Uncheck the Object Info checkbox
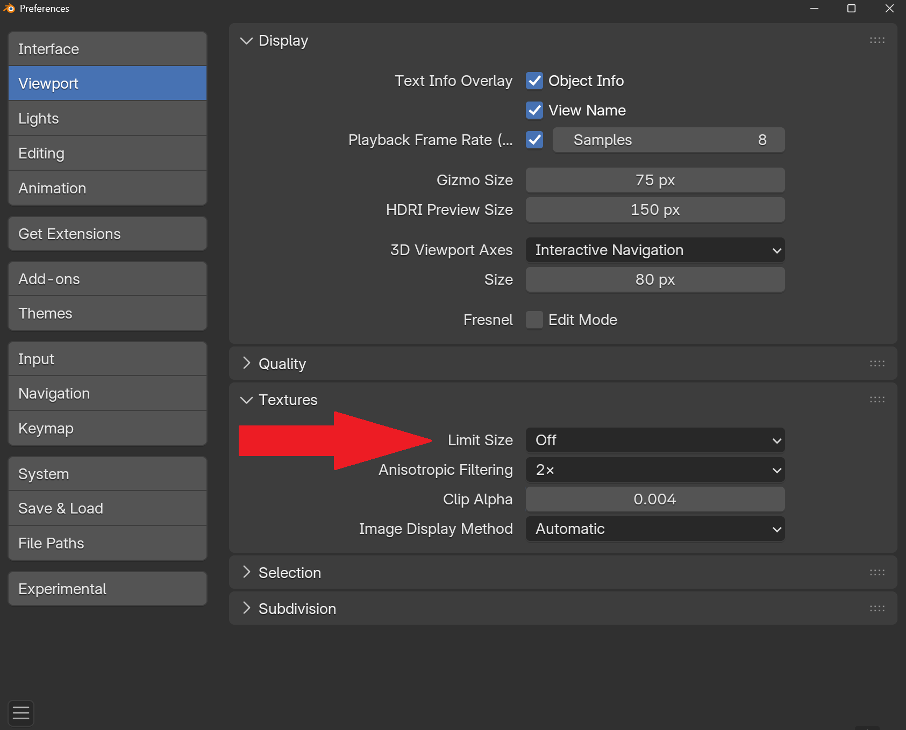Viewport: 906px width, 730px height. click(x=534, y=81)
